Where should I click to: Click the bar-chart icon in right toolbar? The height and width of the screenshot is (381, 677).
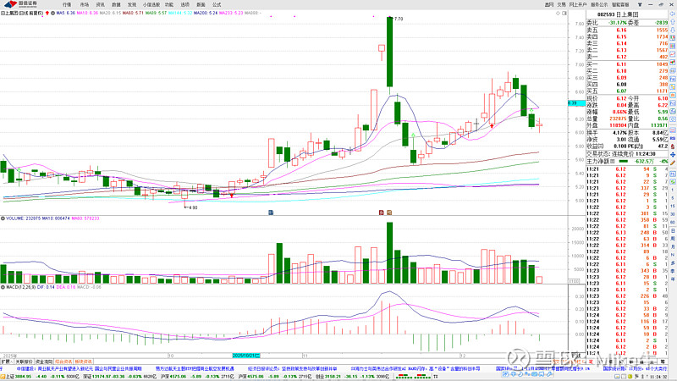[x=673, y=47]
